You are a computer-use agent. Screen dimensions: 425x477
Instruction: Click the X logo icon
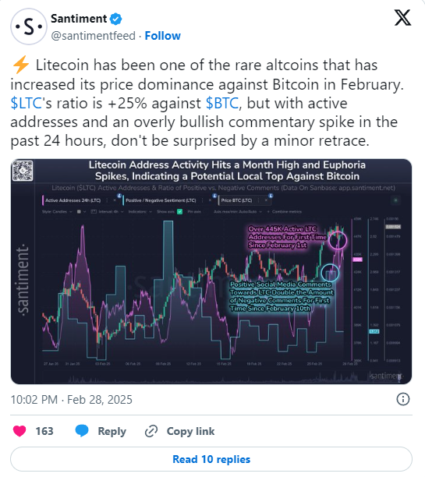tap(402, 17)
